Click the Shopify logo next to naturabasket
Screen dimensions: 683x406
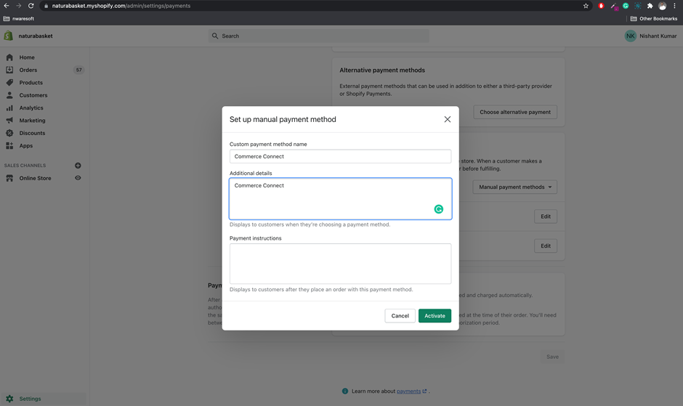click(x=9, y=36)
